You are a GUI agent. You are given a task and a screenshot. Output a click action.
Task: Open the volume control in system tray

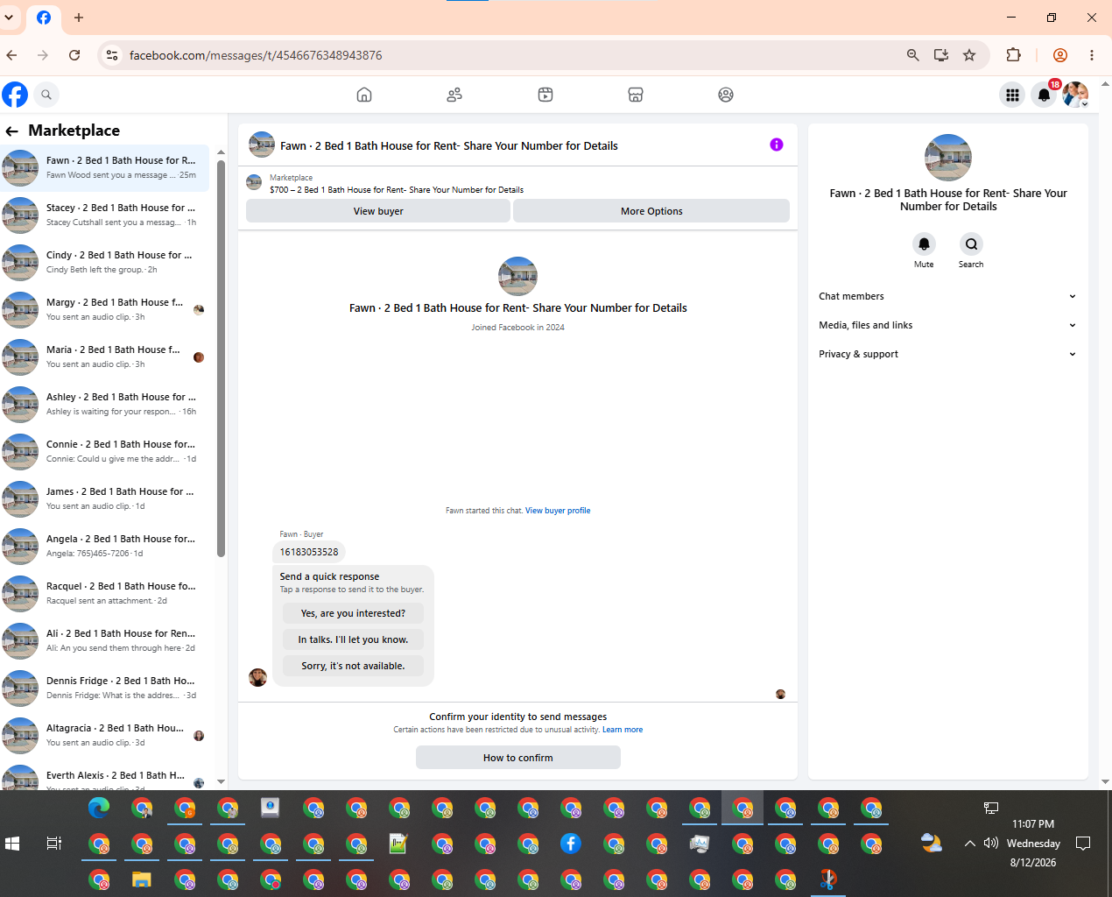point(991,844)
